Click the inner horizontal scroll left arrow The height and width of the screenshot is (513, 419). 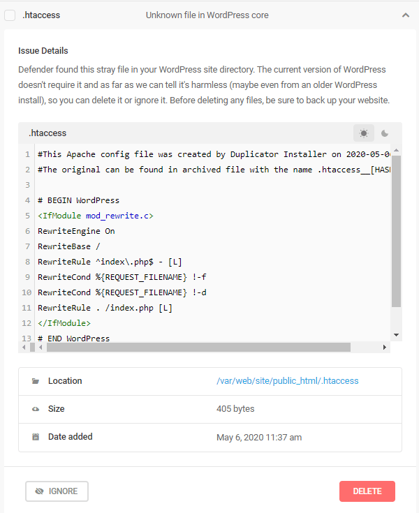coord(41,347)
